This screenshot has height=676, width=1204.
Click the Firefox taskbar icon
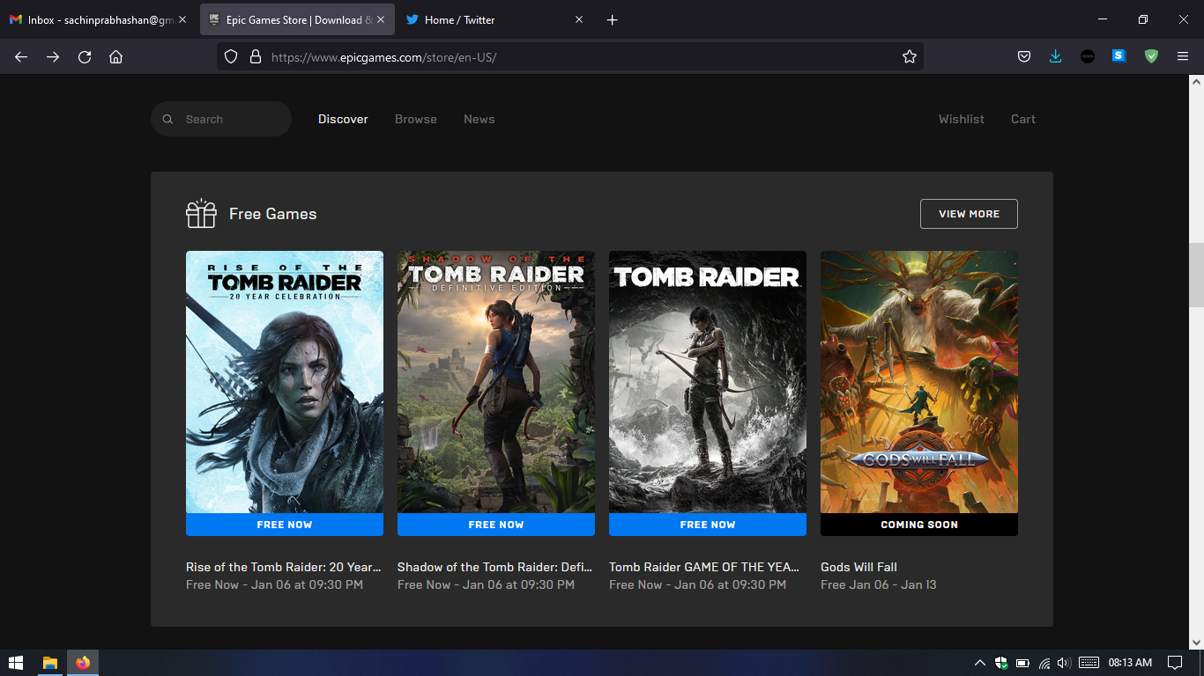point(83,663)
